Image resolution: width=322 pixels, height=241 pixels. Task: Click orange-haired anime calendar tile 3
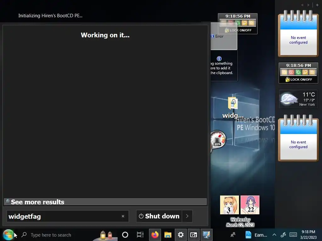point(229,205)
